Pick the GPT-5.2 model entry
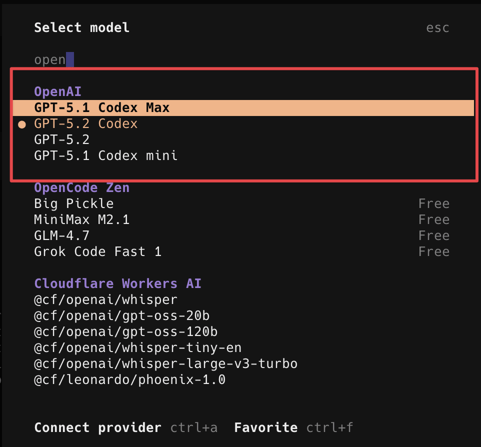This screenshot has height=447, width=481. click(61, 139)
